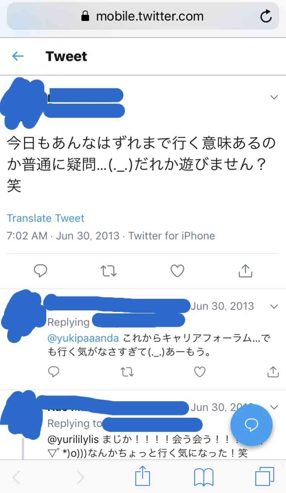Click the retweet icon under the main tweet
Viewport: 286px width, 493px height.
(109, 271)
